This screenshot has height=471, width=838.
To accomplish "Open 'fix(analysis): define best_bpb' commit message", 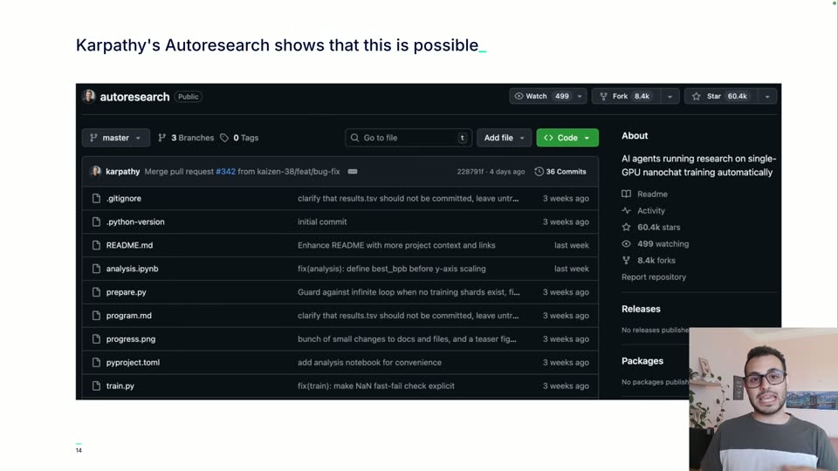I will [x=392, y=269].
